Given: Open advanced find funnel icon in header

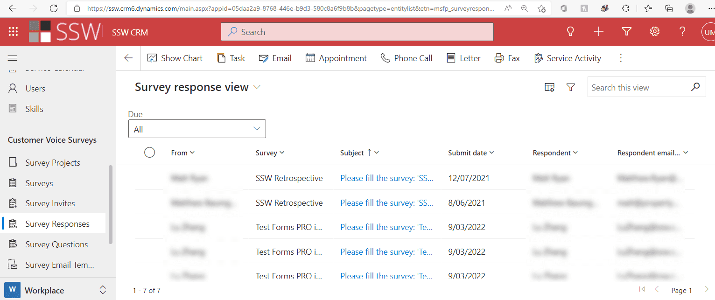Looking at the screenshot, I should coord(627,32).
